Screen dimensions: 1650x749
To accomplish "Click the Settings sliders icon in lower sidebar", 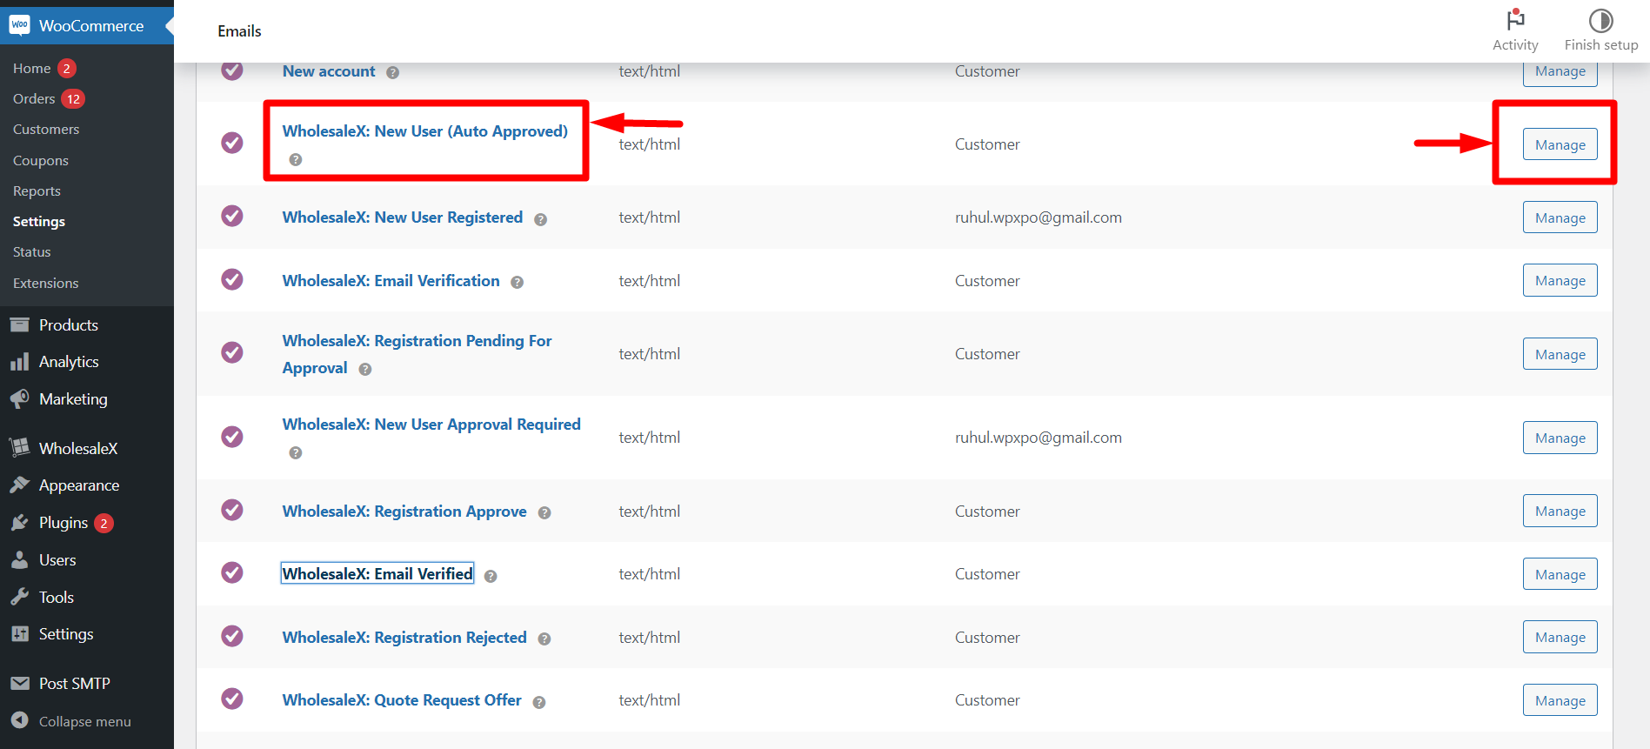I will (x=19, y=634).
